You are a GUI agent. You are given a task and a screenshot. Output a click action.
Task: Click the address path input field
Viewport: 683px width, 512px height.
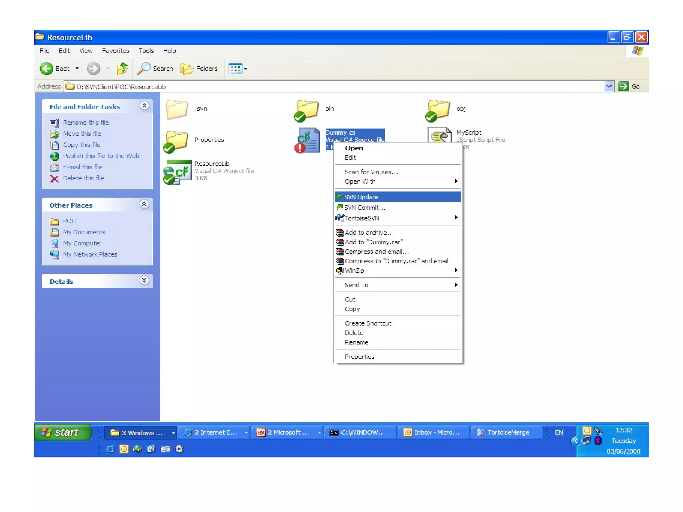(x=333, y=87)
